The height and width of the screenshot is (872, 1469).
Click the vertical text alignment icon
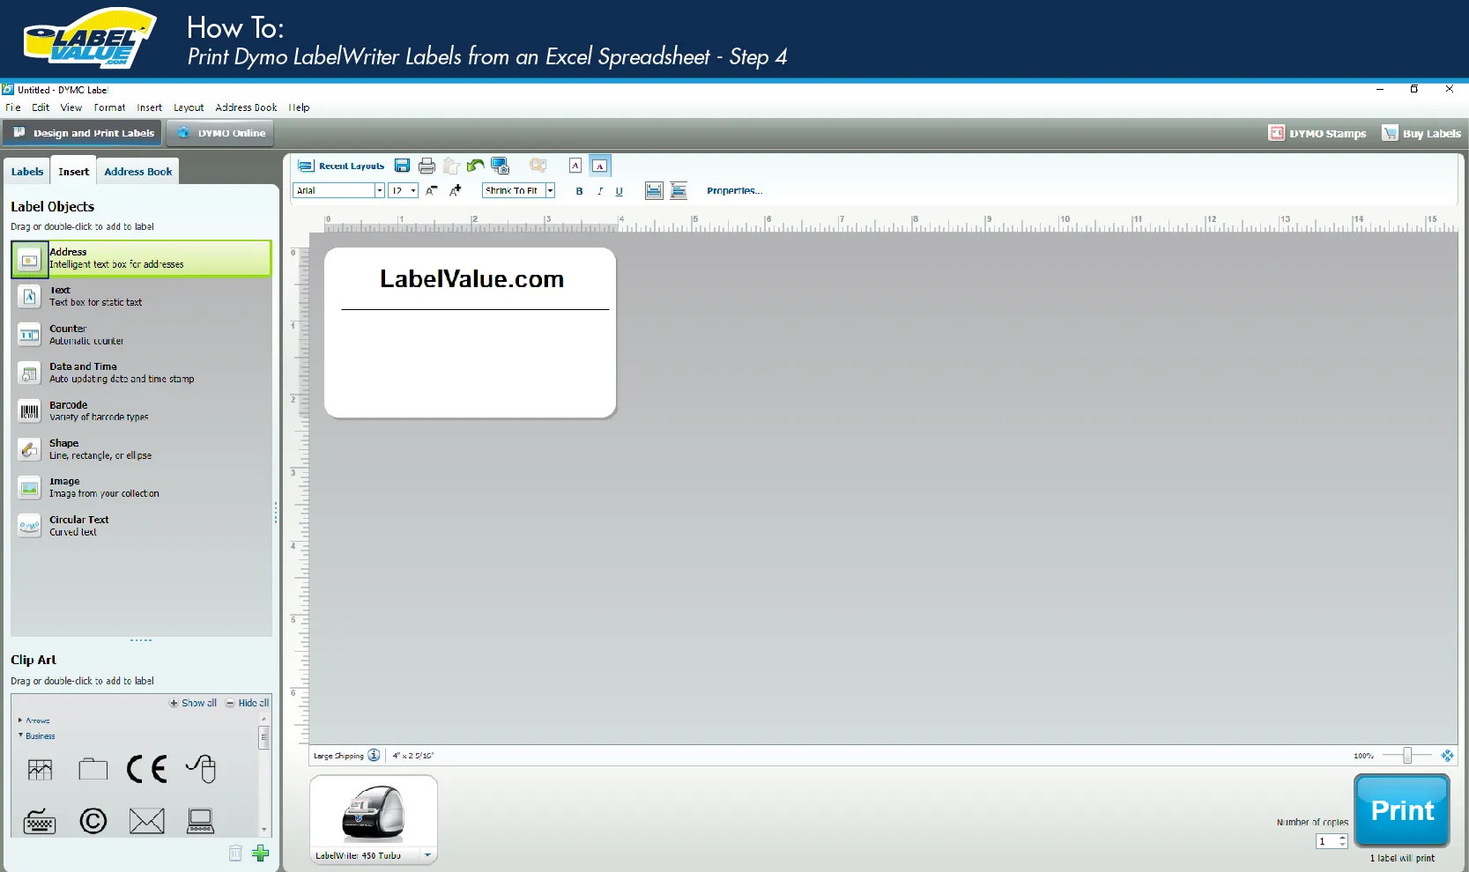pyautogui.click(x=679, y=190)
